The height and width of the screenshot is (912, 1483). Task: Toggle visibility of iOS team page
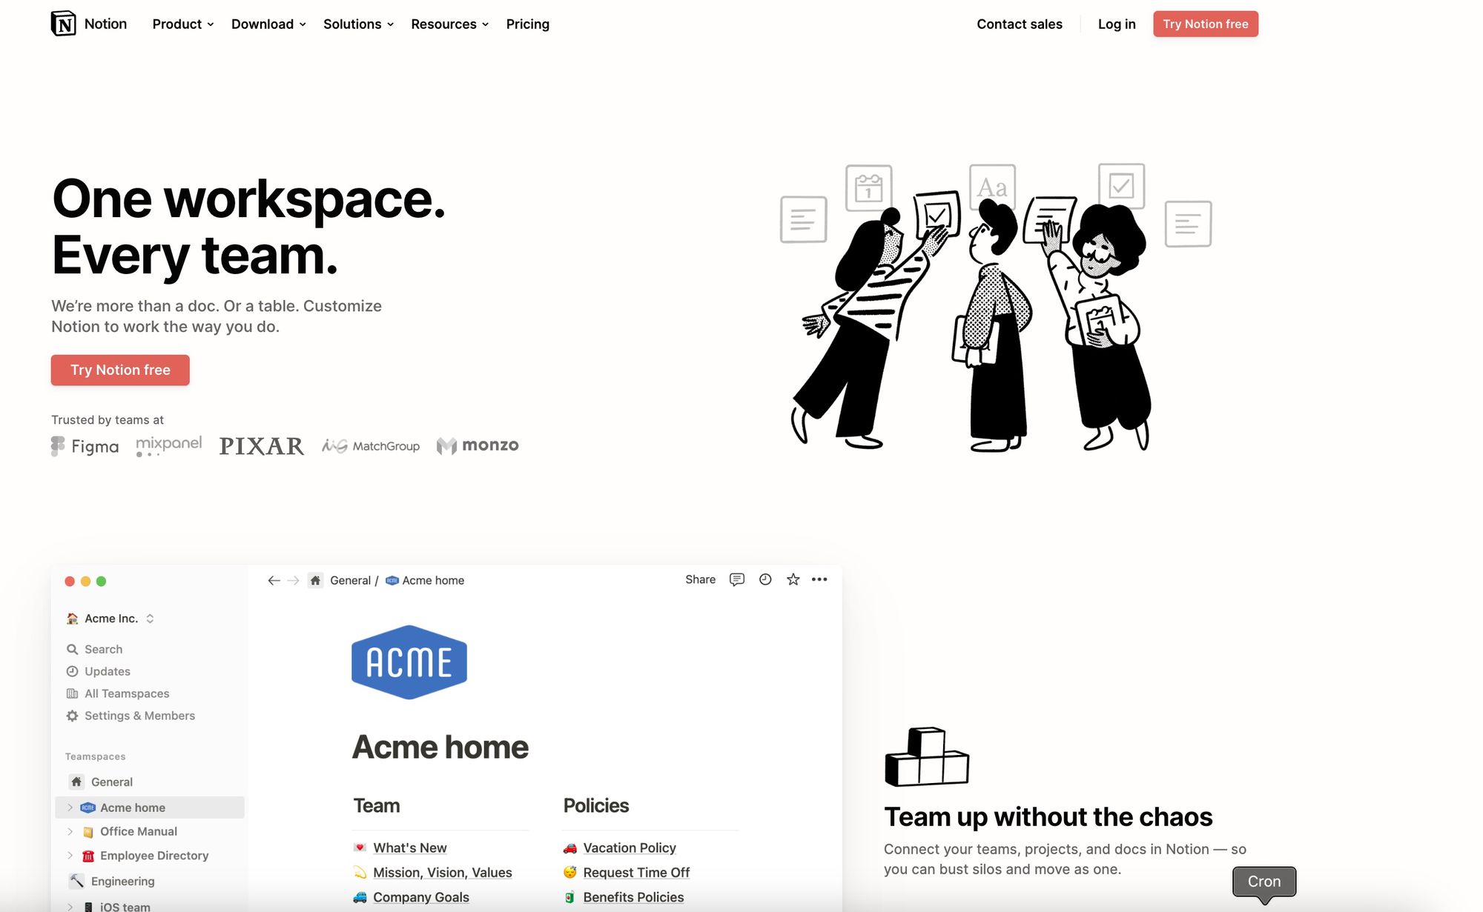(x=70, y=905)
